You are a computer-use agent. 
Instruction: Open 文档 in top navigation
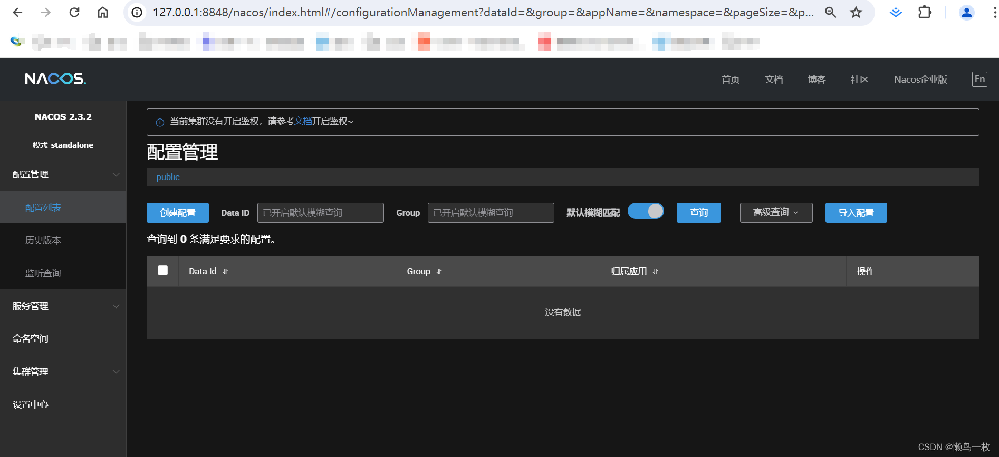[x=774, y=80]
